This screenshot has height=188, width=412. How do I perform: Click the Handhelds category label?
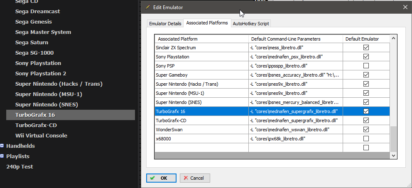[20, 146]
